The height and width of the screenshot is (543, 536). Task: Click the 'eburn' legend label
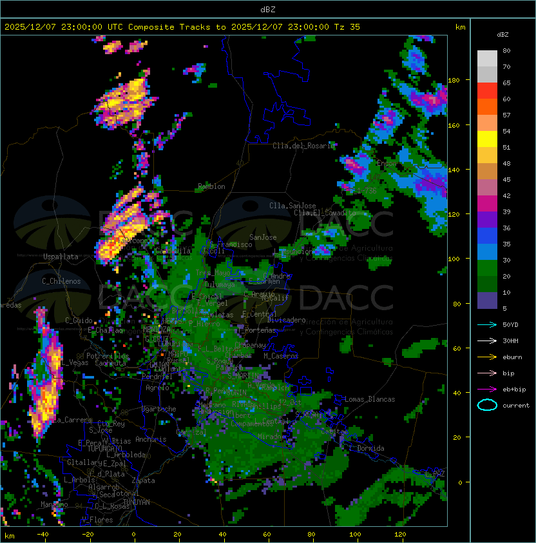(x=512, y=357)
